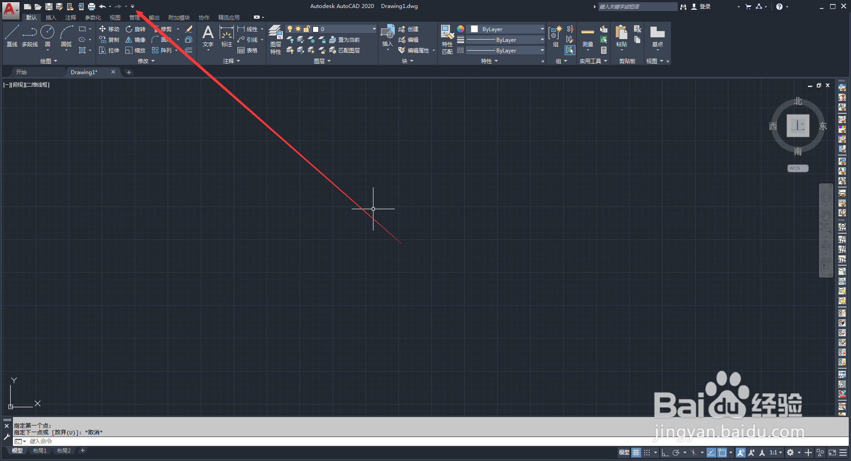The width and height of the screenshot is (851, 461).
Task: Click the Array (阵列) tool
Action: click(x=162, y=50)
